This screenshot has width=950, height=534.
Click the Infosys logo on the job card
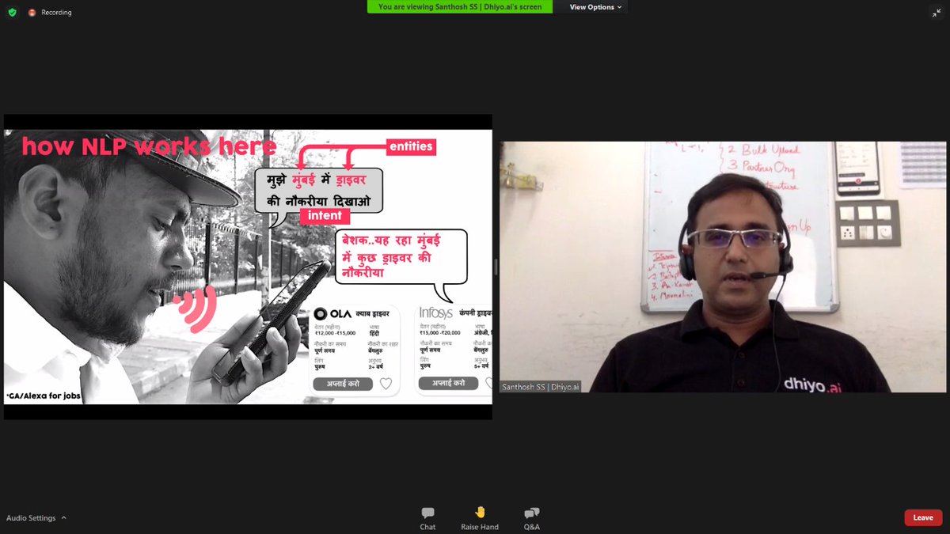click(435, 313)
